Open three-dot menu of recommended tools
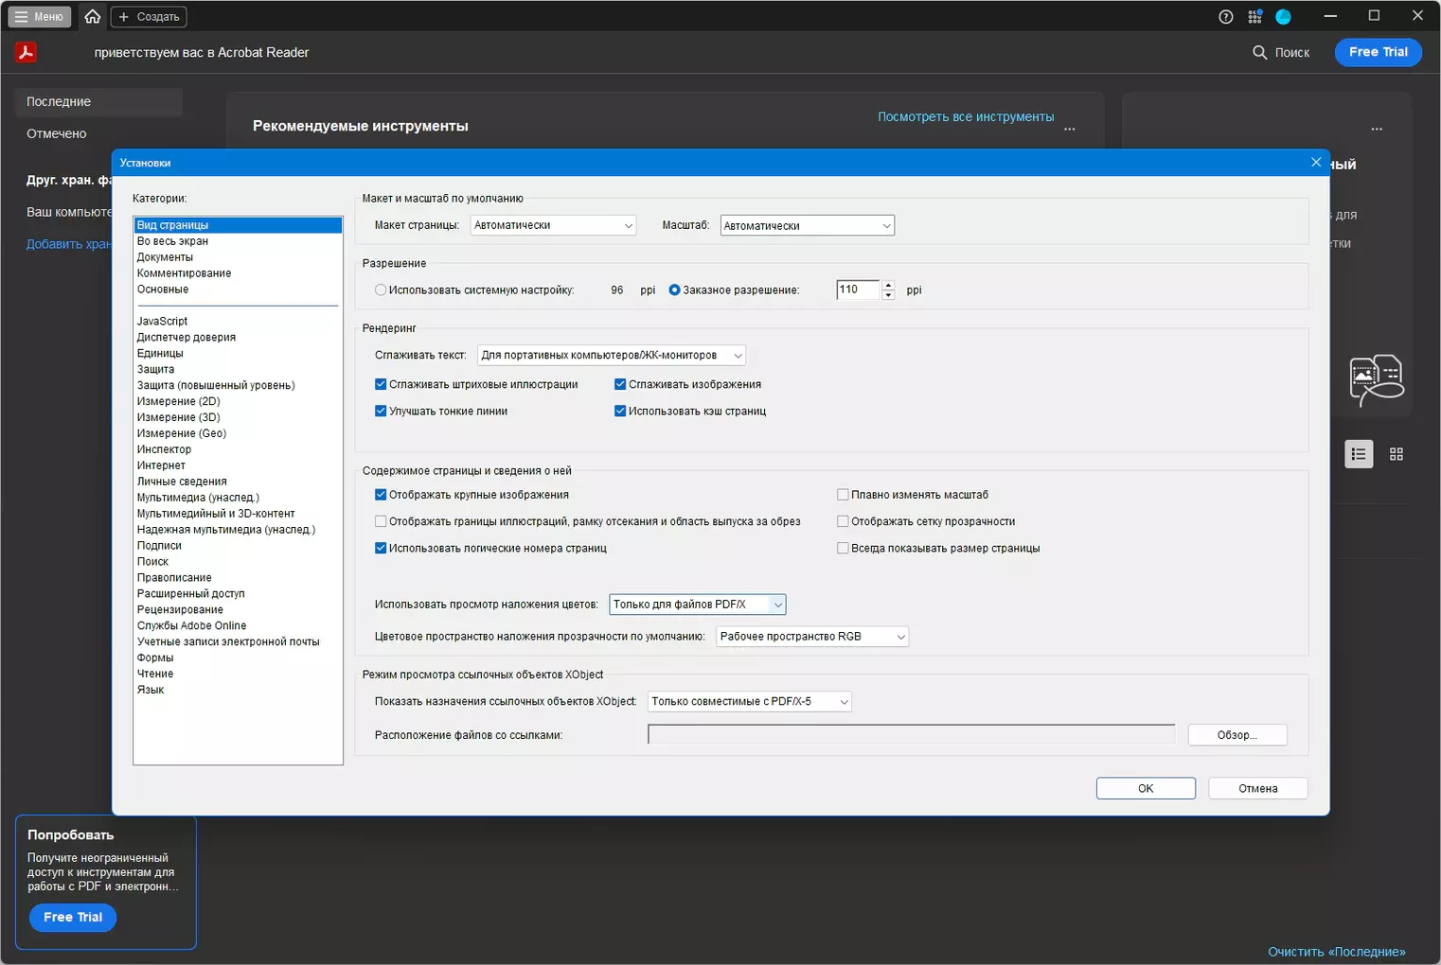The width and height of the screenshot is (1441, 965). (1070, 129)
